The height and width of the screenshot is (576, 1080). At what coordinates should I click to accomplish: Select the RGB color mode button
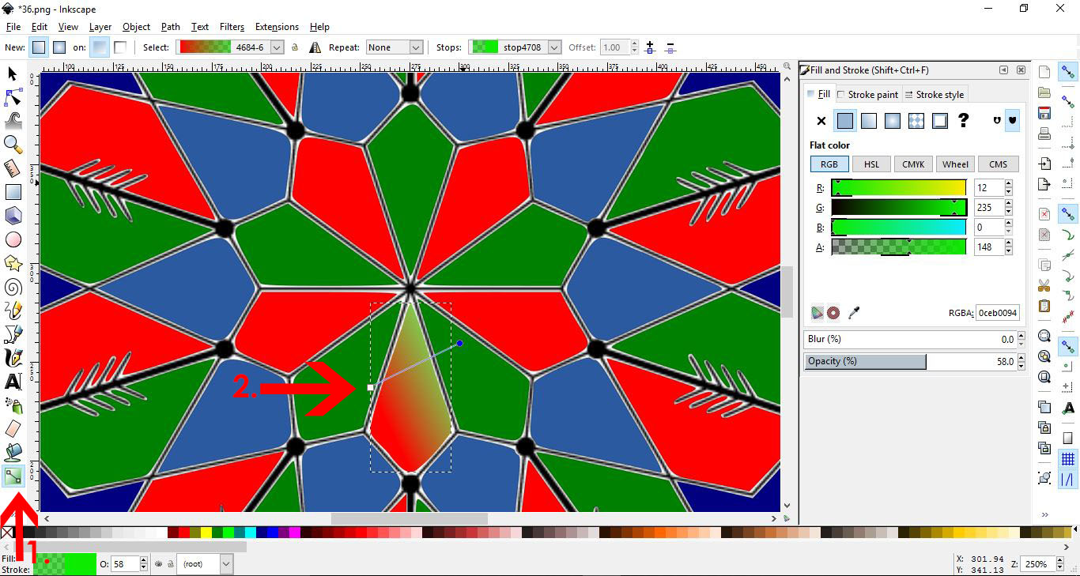(829, 164)
